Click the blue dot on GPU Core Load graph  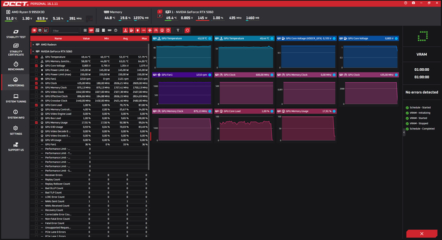[272, 111]
